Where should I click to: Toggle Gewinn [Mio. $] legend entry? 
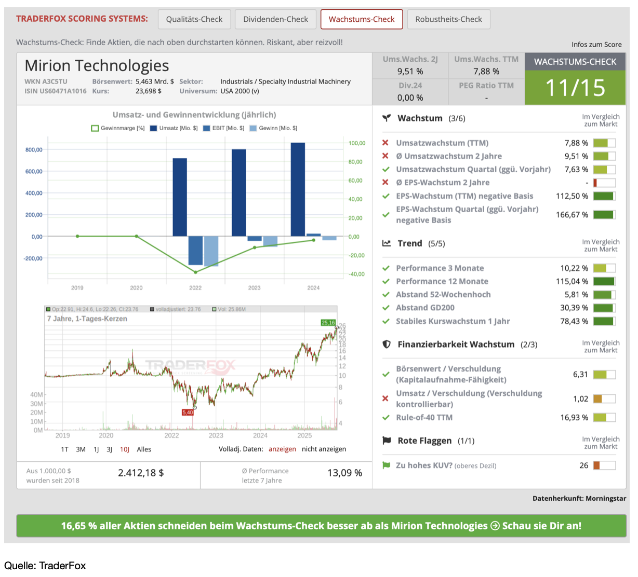pyautogui.click(x=273, y=128)
